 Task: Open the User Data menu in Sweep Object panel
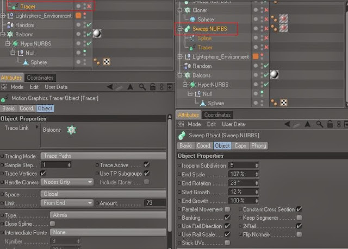[233, 124]
